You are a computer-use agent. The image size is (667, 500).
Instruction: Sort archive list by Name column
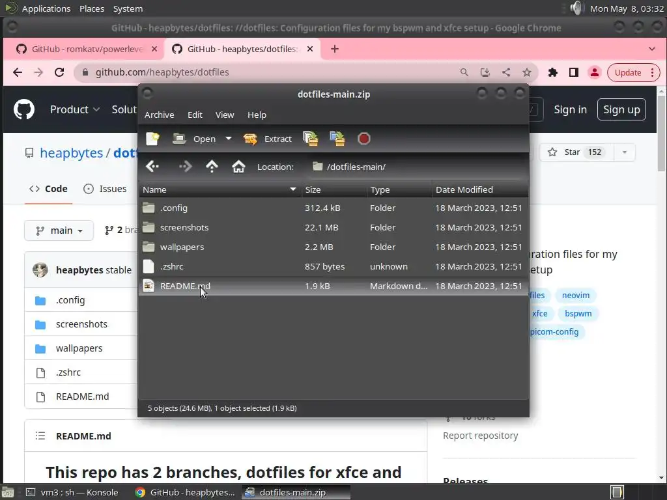pyautogui.click(x=220, y=189)
